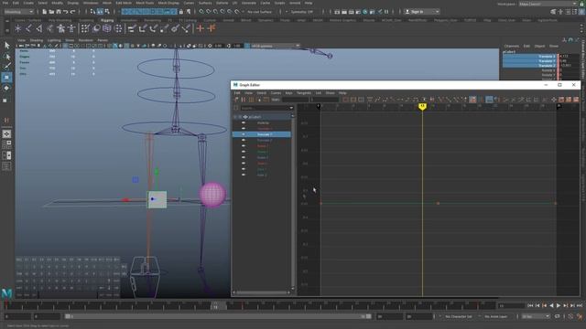Open the playback speed fps dropdown
This screenshot has height=329, width=586.
tap(536, 316)
